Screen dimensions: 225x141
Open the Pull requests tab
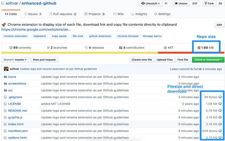click(x=63, y=14)
